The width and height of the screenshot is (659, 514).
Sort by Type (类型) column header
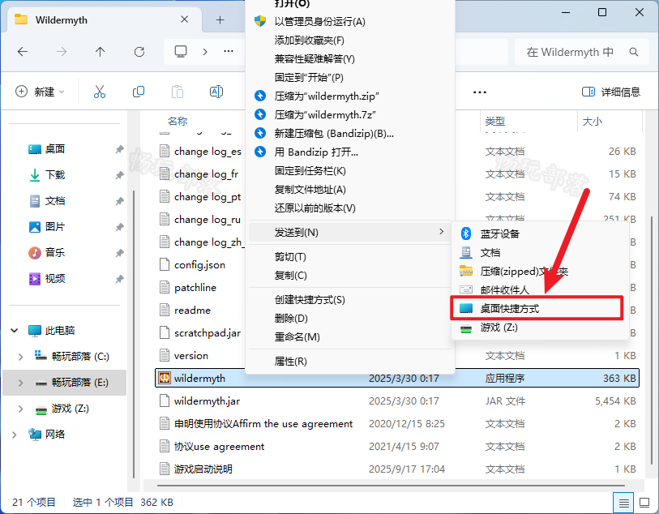pos(494,122)
